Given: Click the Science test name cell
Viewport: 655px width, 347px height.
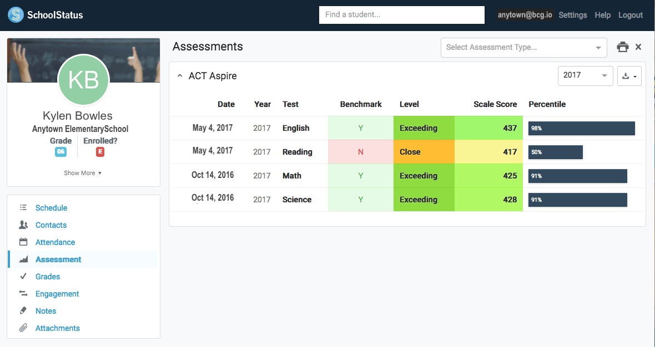Looking at the screenshot, I should tap(296, 200).
